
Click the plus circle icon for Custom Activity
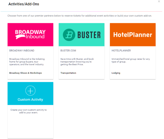[x=30, y=91]
